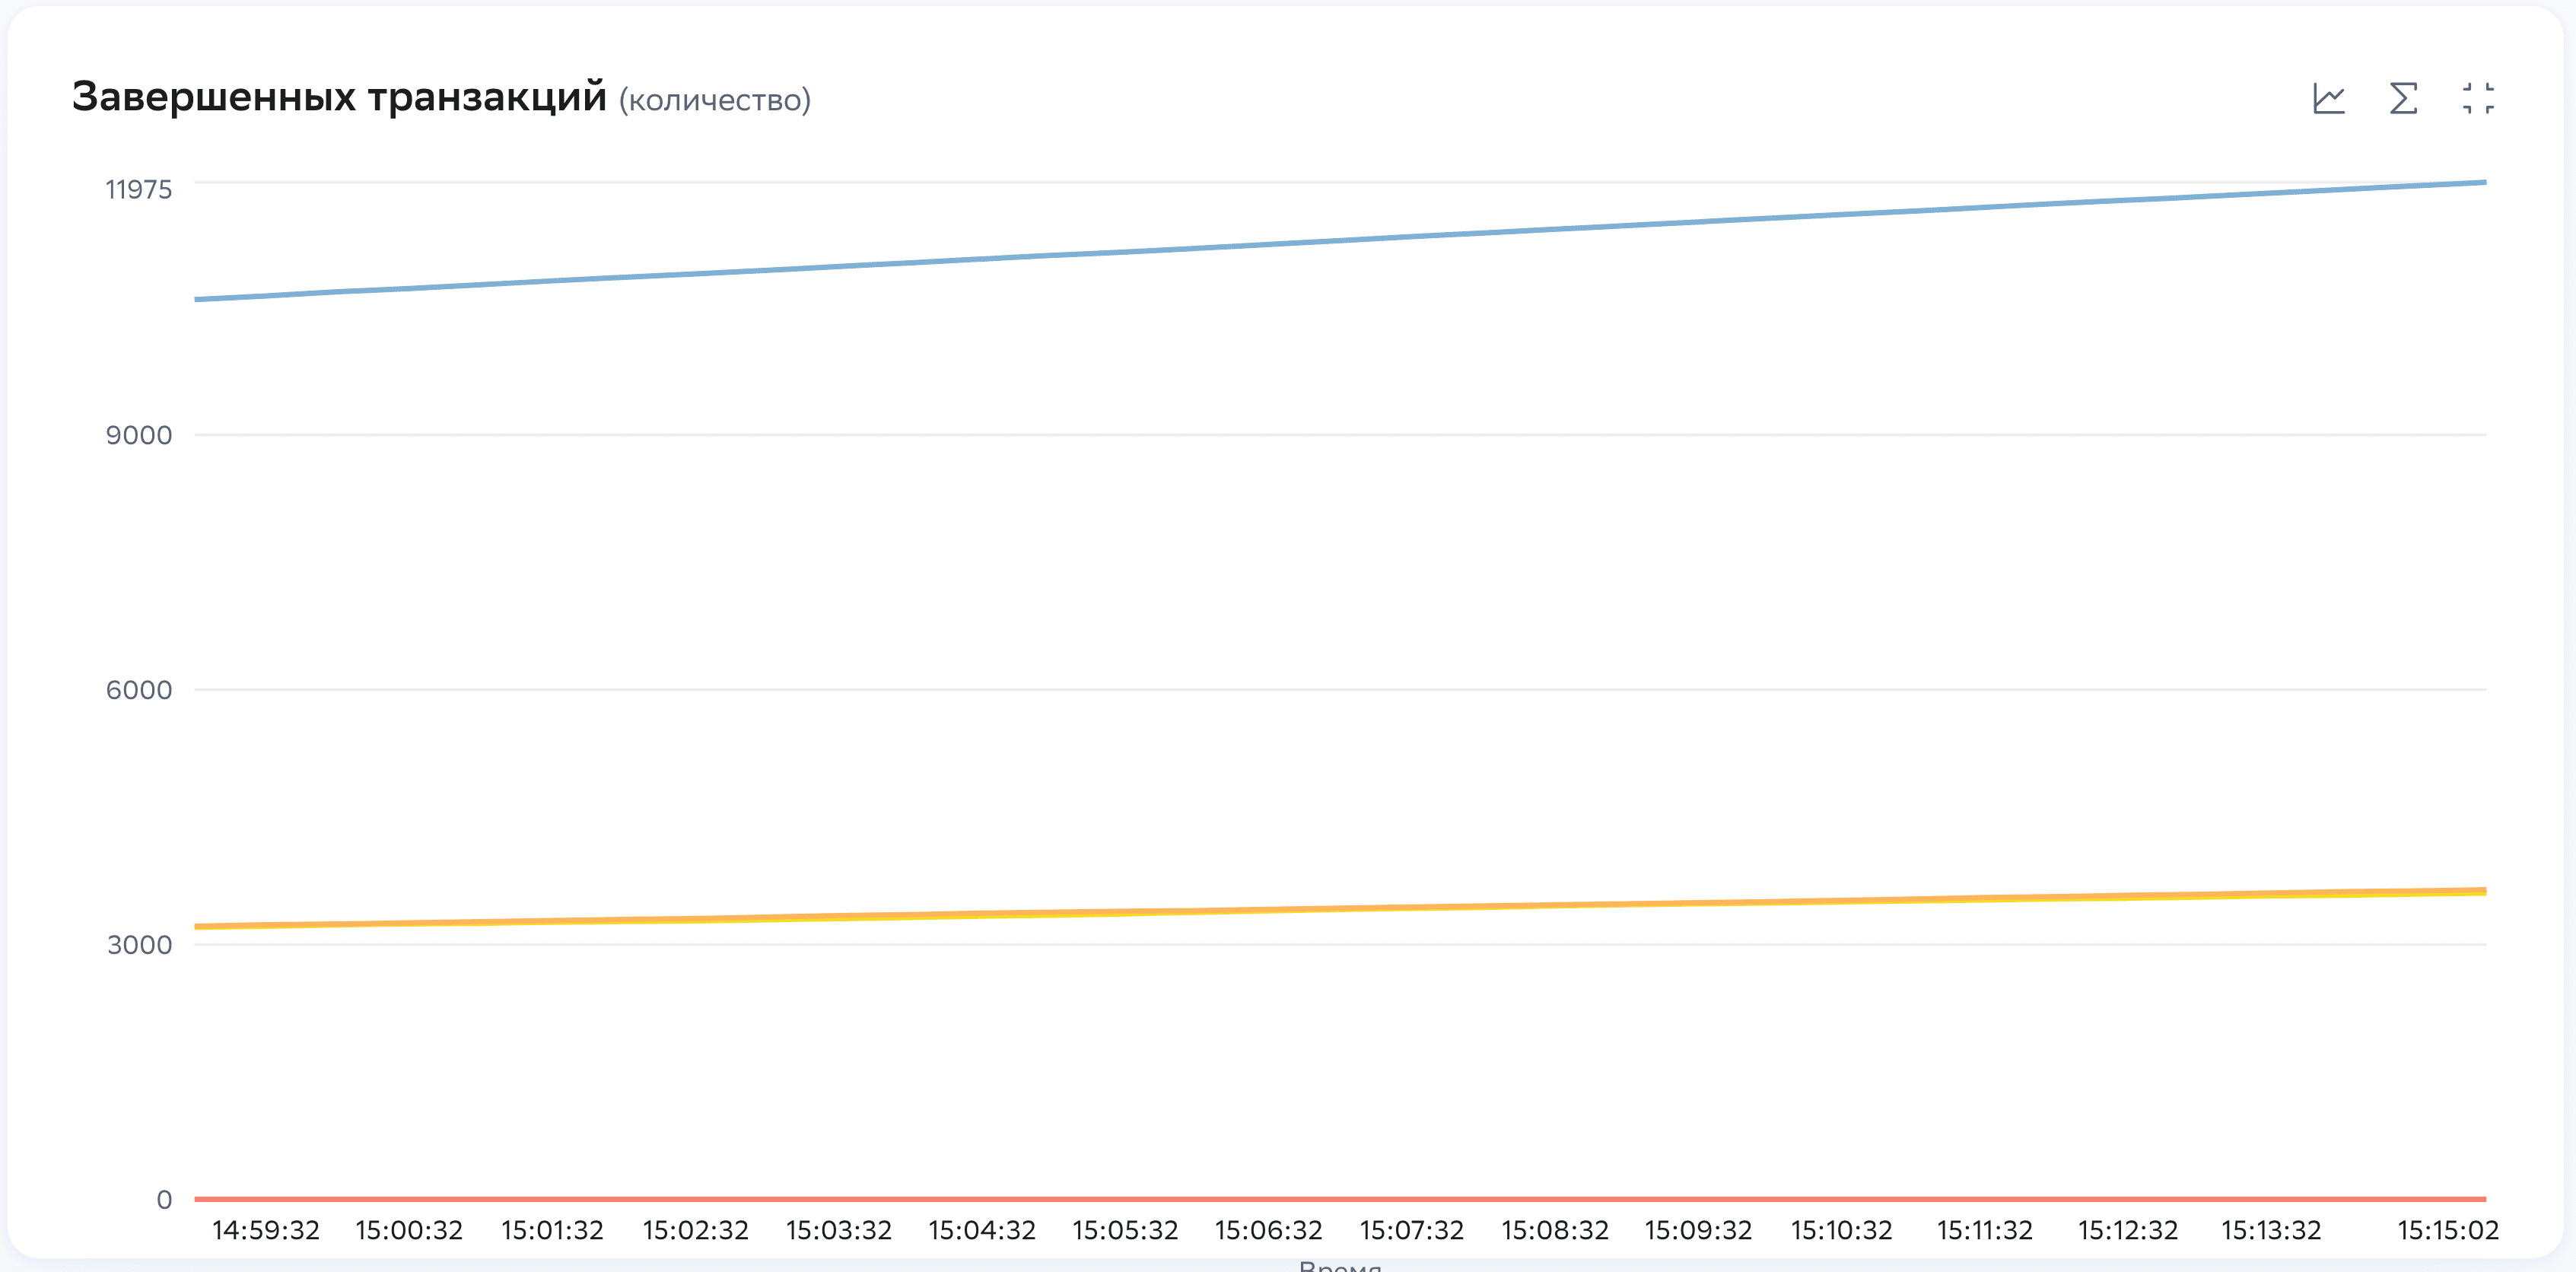Click the 0 y-axis label
This screenshot has width=2576, height=1272.
click(164, 1200)
